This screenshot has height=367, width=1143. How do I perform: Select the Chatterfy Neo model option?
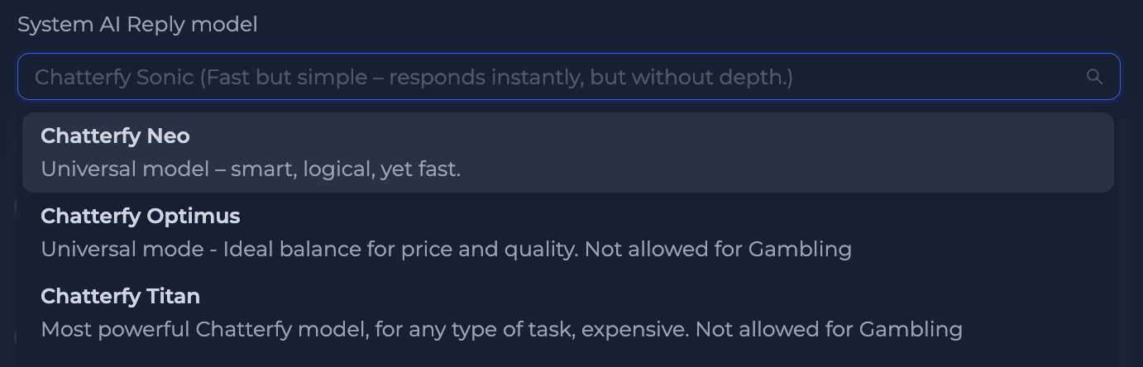567,152
